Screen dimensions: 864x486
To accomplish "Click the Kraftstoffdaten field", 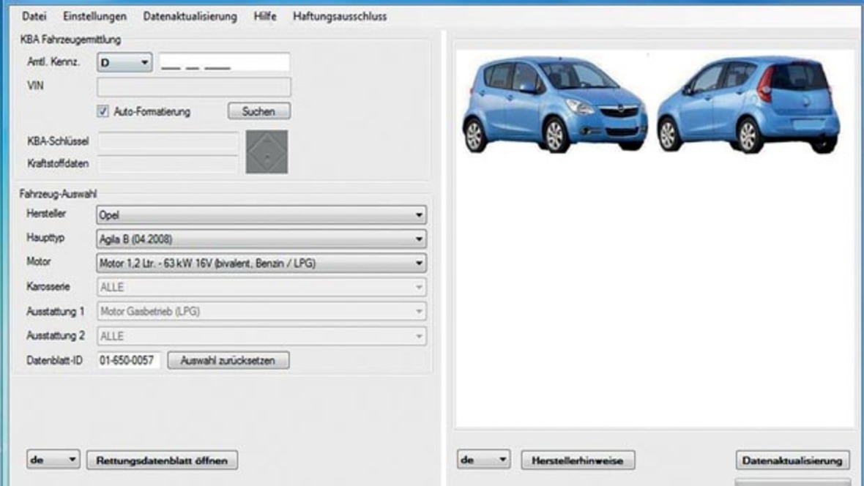I will pyautogui.click(x=168, y=164).
